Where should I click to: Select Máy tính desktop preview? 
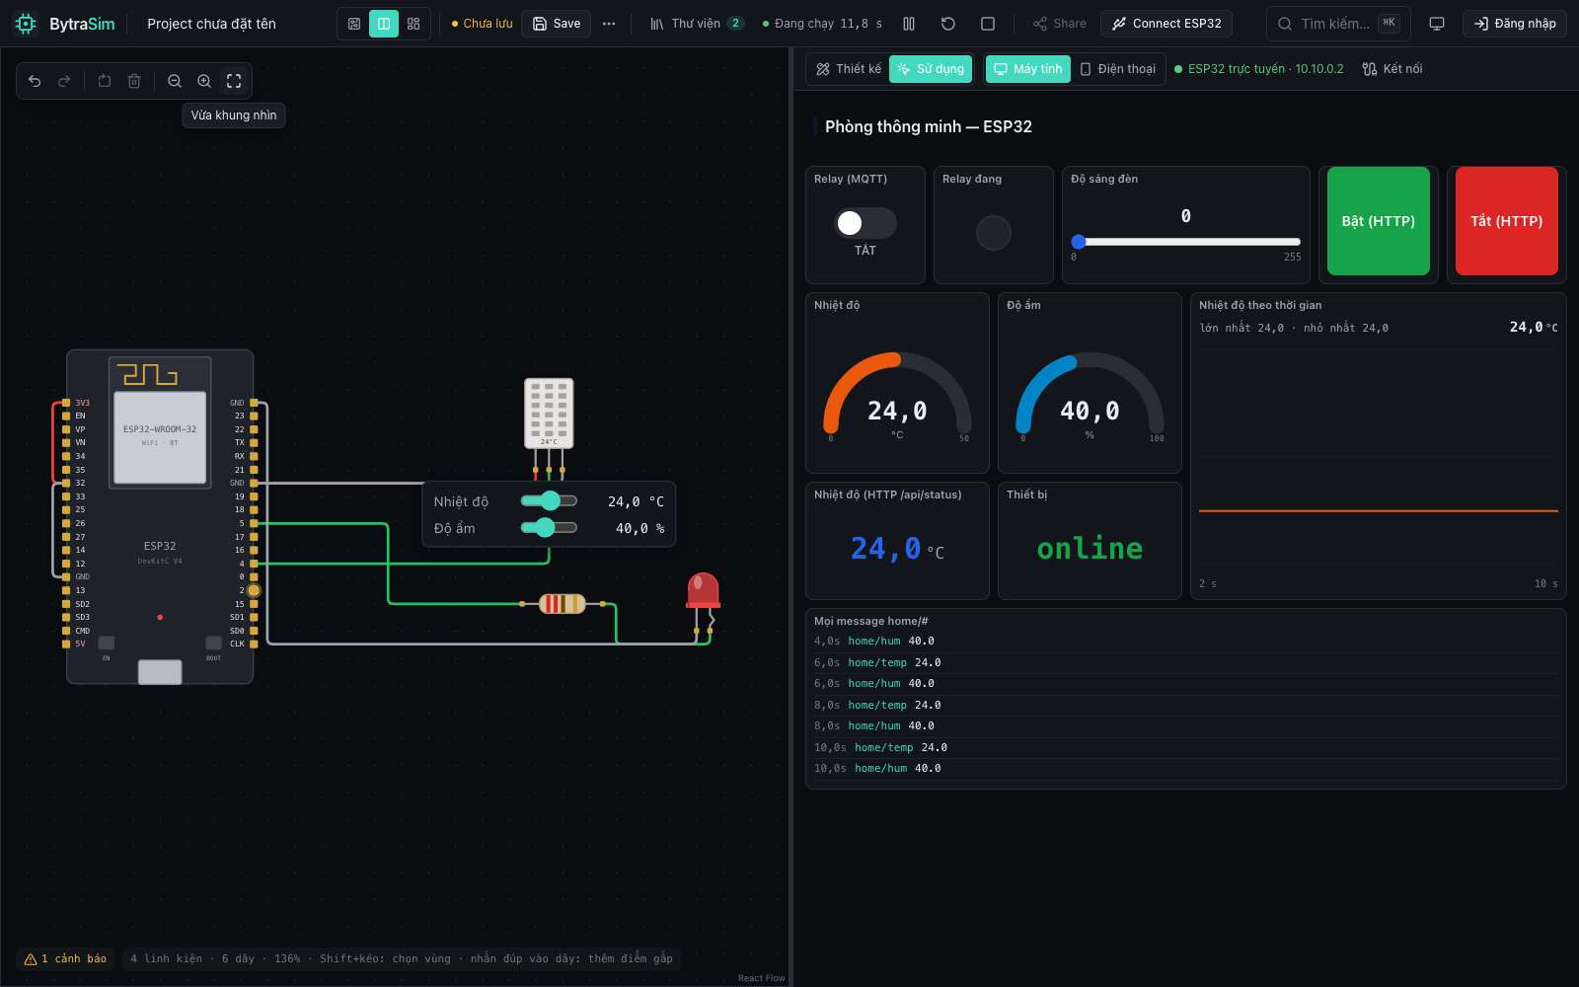coord(1027,69)
